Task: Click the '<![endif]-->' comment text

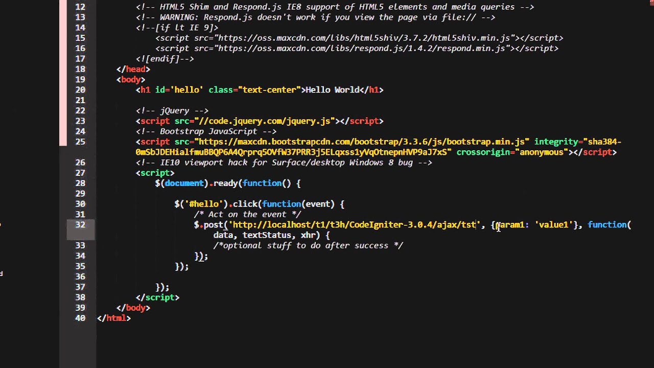Action: click(x=165, y=59)
